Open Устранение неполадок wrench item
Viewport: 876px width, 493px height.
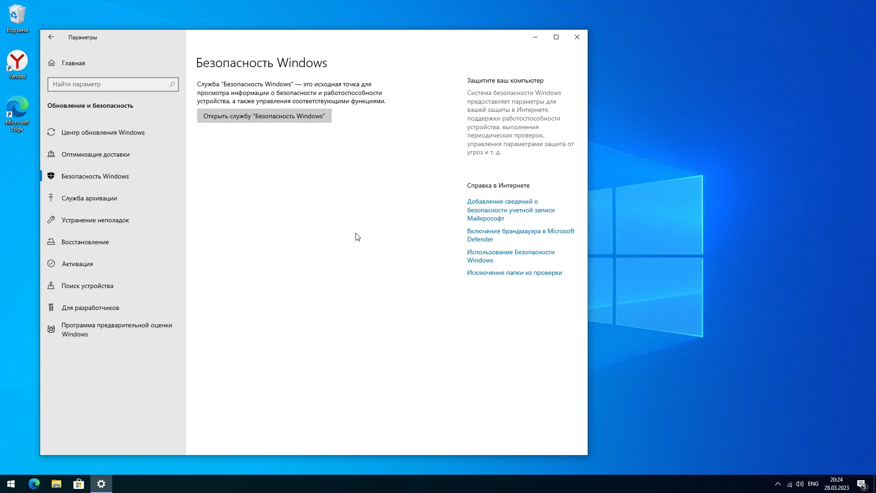95,220
